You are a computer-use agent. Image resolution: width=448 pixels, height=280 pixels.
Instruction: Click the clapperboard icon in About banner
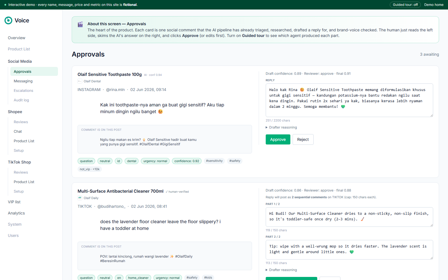80,24
